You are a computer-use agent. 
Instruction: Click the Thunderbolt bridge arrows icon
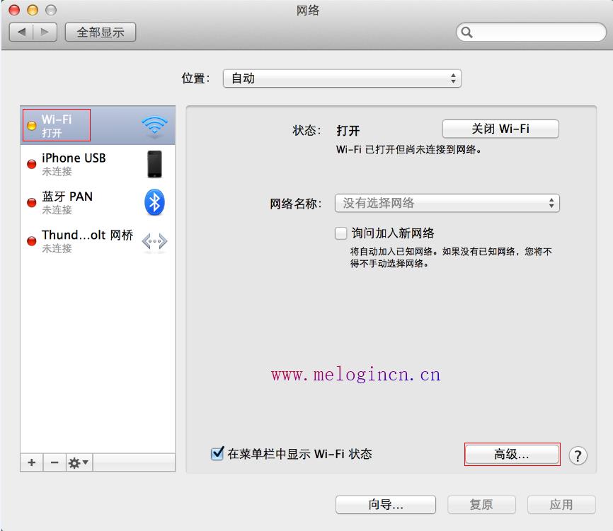point(154,241)
